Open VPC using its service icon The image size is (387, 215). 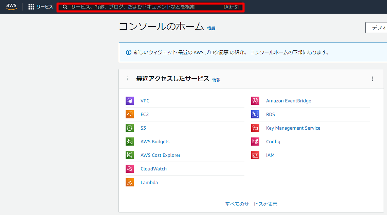pyautogui.click(x=129, y=101)
